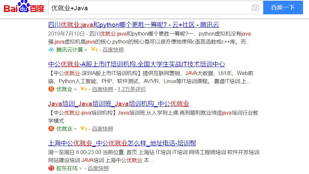
Task: Open result 中公优就业-A股上市IT培训机构
Action: coord(136,64)
